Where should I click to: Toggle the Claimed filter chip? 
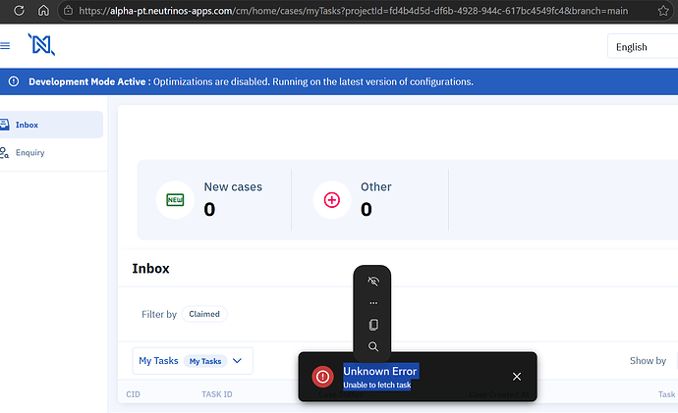pyautogui.click(x=204, y=314)
